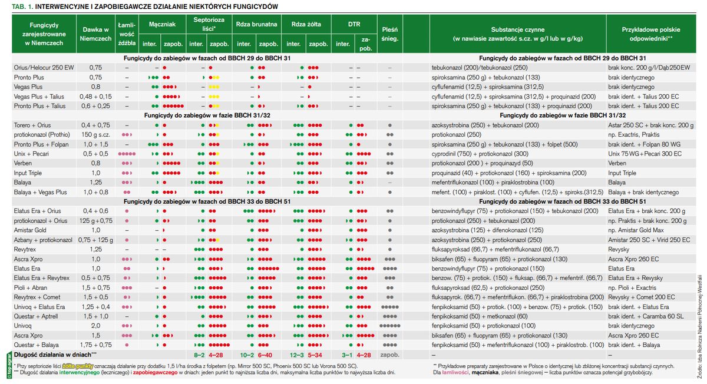Select the 'Torero + Orius' fungicide name
The image size is (707, 384).
point(32,125)
